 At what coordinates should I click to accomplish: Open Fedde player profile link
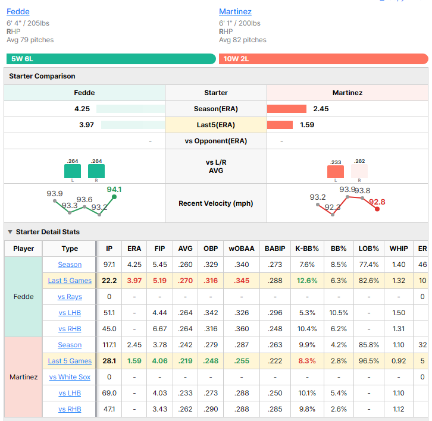(x=18, y=11)
